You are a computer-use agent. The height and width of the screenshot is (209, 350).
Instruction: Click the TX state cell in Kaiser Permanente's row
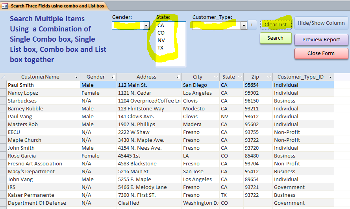(231, 195)
